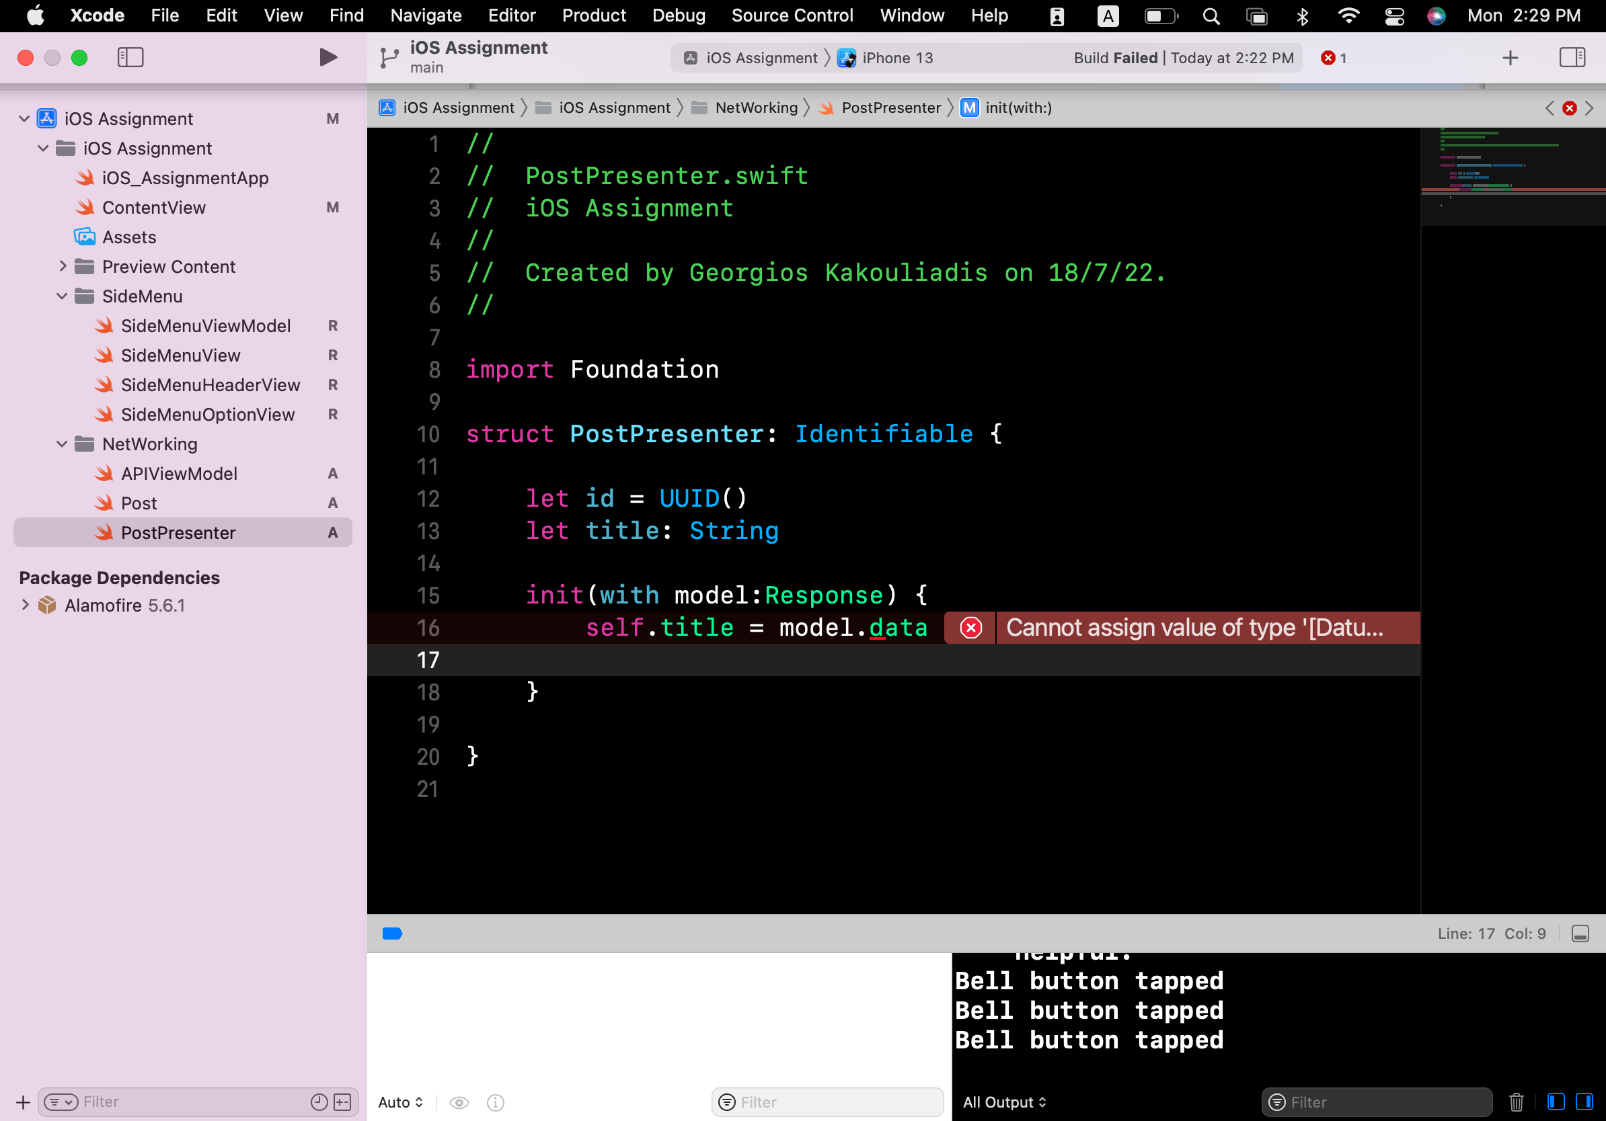Select the PostPresenter file in navigator

[182, 532]
